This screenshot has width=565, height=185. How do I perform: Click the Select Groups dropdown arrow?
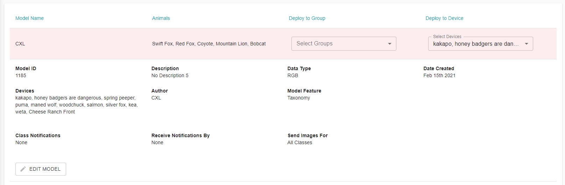pos(389,44)
